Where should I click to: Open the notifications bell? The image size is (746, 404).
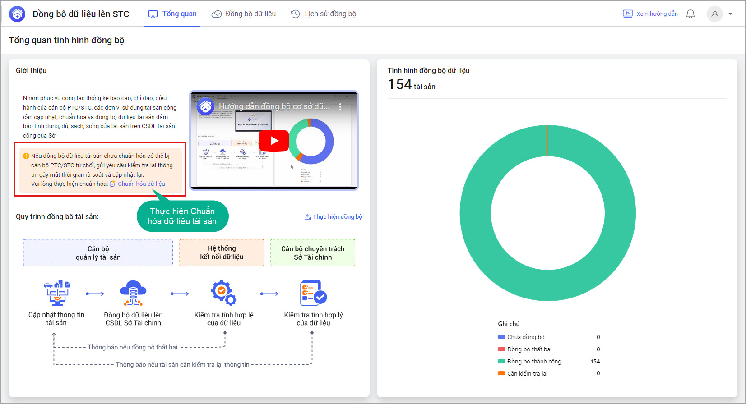click(x=690, y=14)
